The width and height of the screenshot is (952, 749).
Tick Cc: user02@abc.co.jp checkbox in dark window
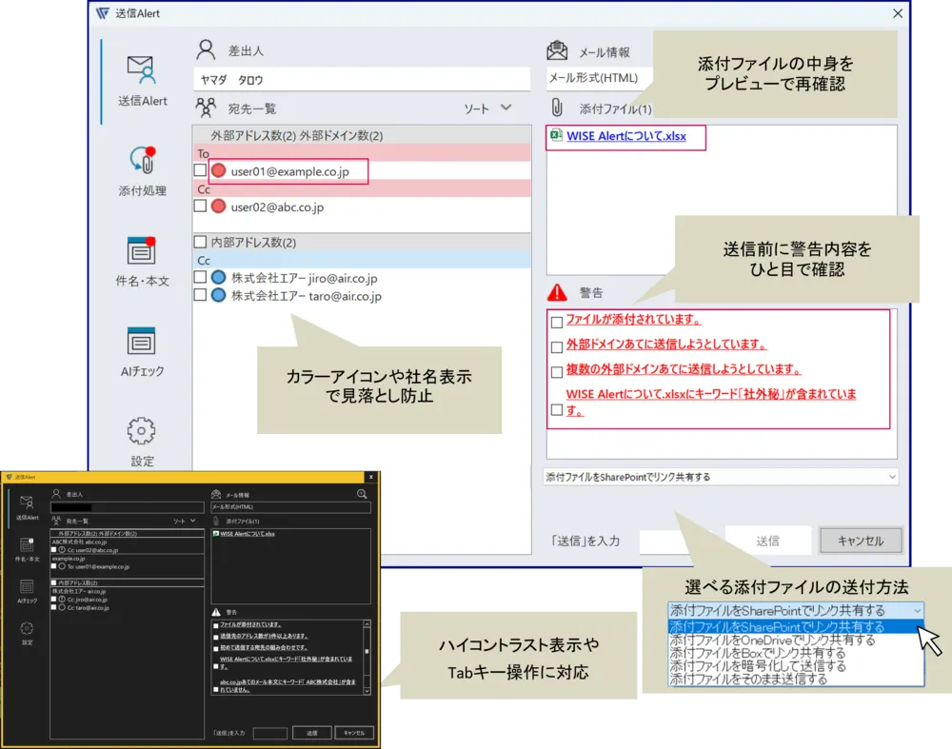click(53, 550)
